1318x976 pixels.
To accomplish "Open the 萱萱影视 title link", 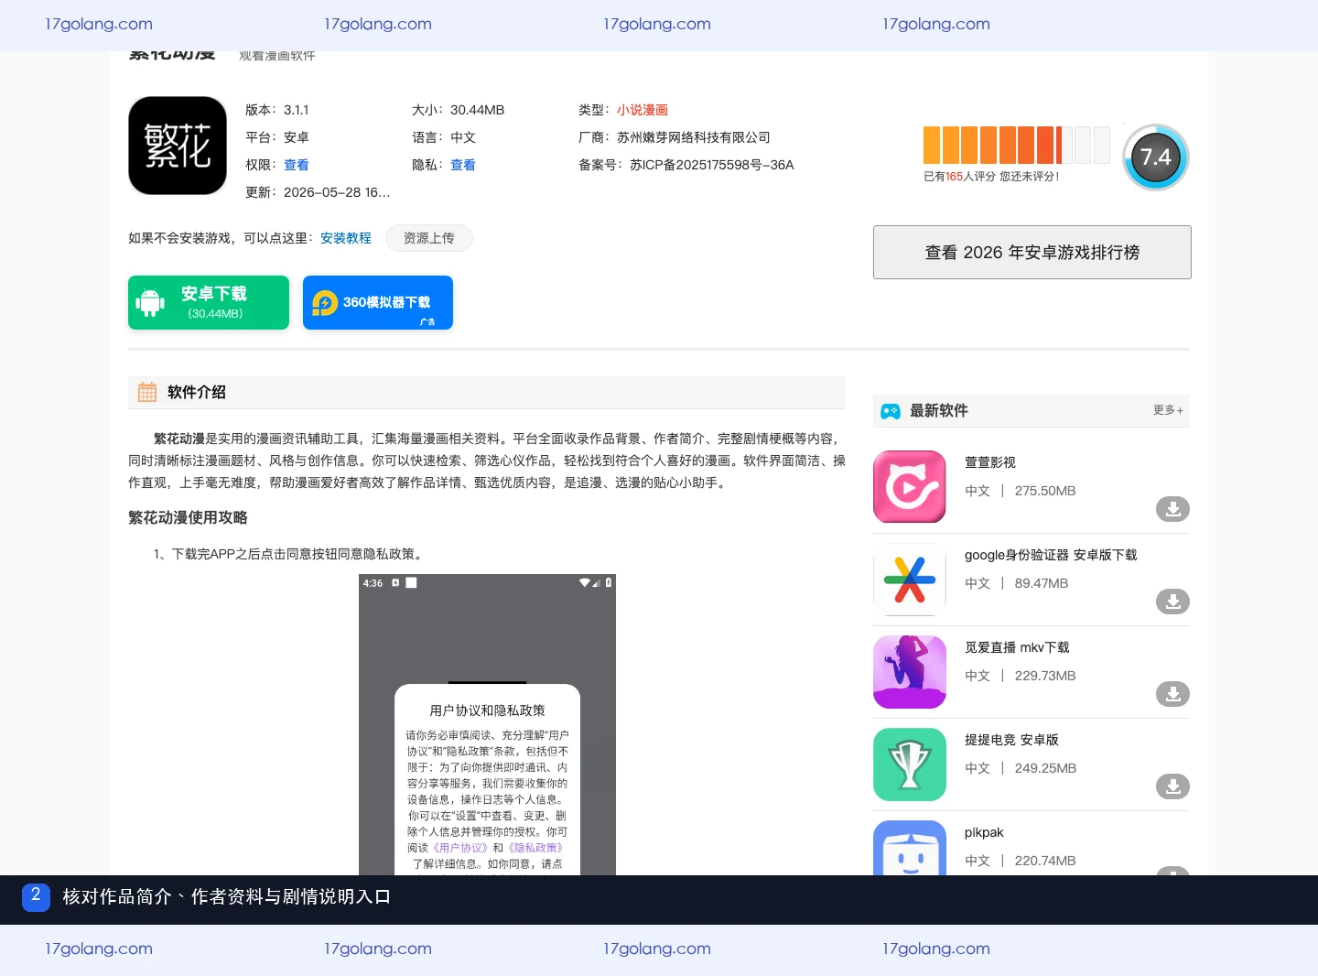I will (x=990, y=462).
